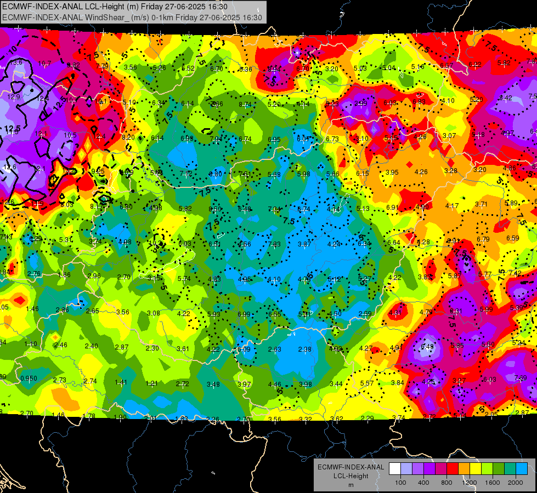Click the wind shear value 4.46
Image resolution: width=537 pixels, height=493 pixels.
(274, 385)
